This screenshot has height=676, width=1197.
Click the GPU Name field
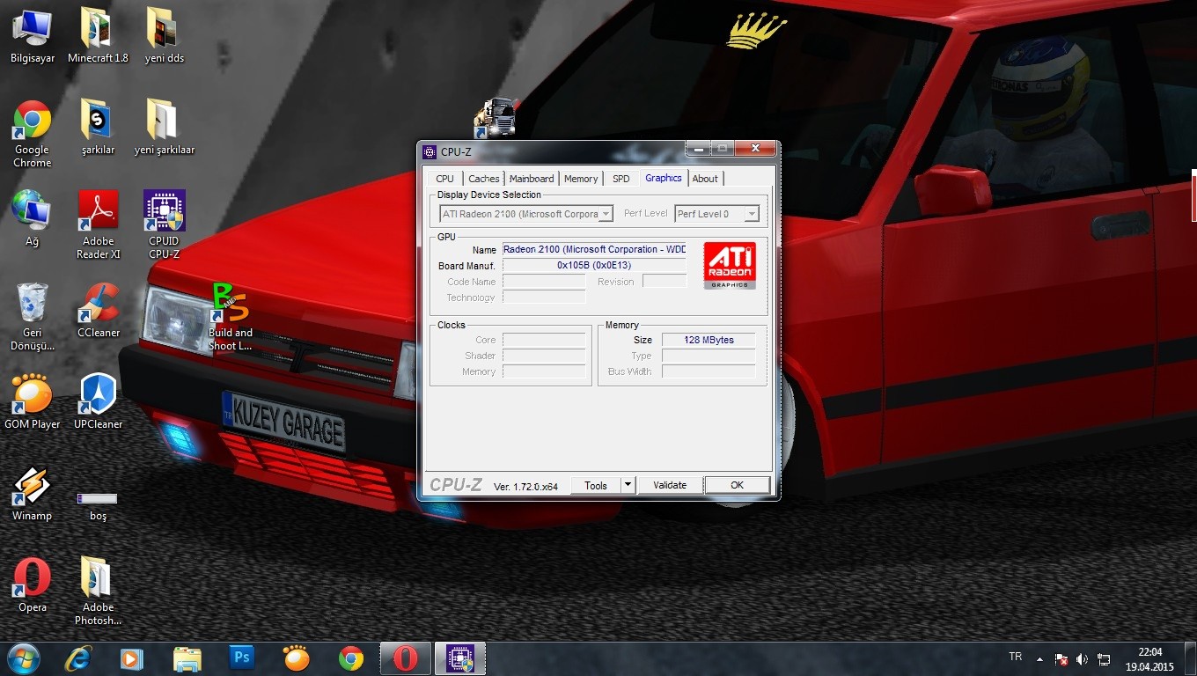pyautogui.click(x=594, y=250)
